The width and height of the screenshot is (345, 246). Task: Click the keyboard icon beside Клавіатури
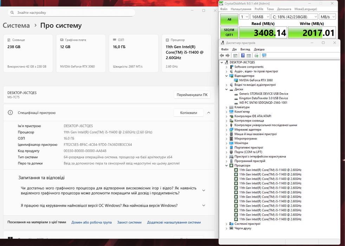(231, 107)
